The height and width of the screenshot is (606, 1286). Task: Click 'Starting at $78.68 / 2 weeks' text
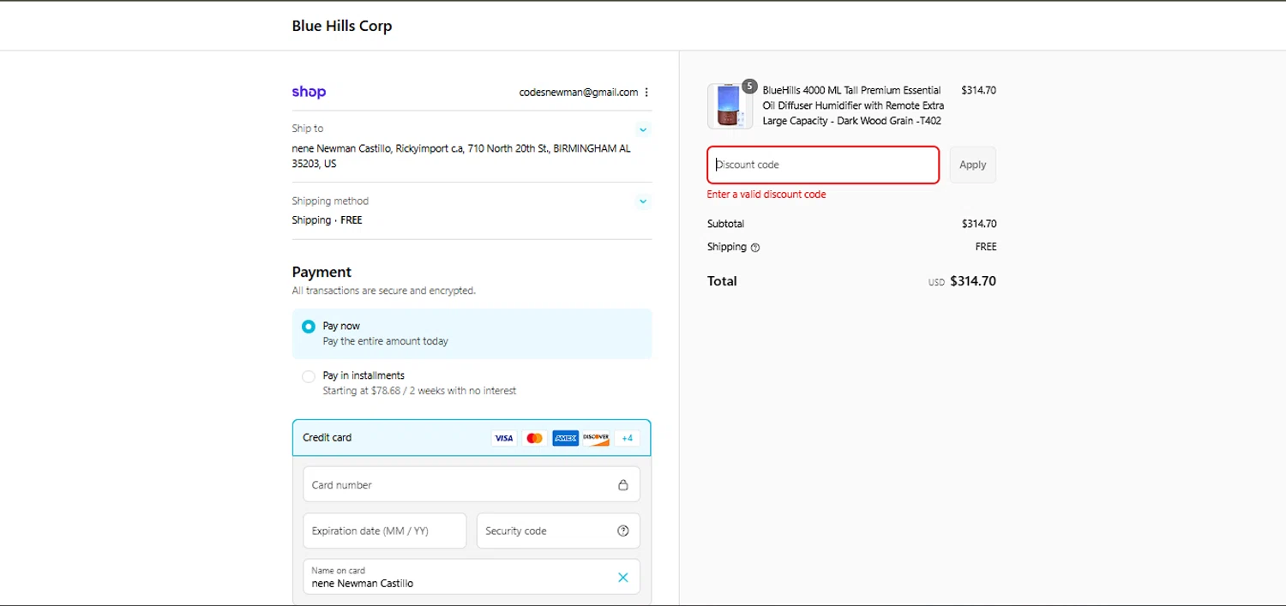419,391
